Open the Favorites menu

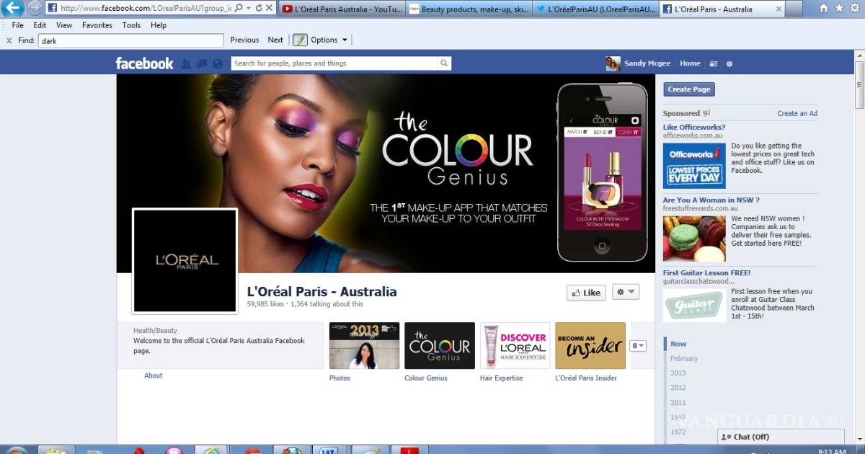[x=97, y=25]
